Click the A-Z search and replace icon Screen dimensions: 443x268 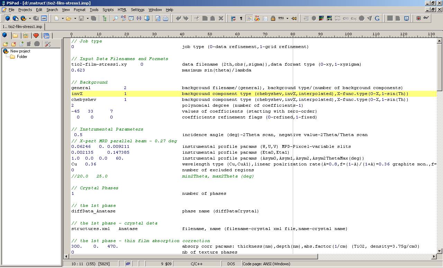tap(124, 18)
